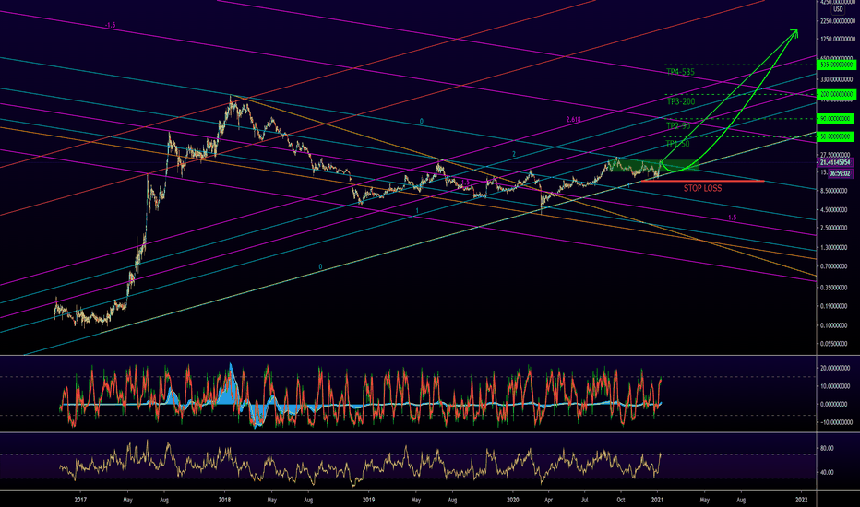Click the green 50.00000000 price tag

pos(836,136)
